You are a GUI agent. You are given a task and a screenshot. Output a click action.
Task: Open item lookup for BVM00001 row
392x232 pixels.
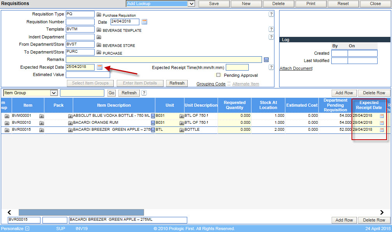coord(42,116)
